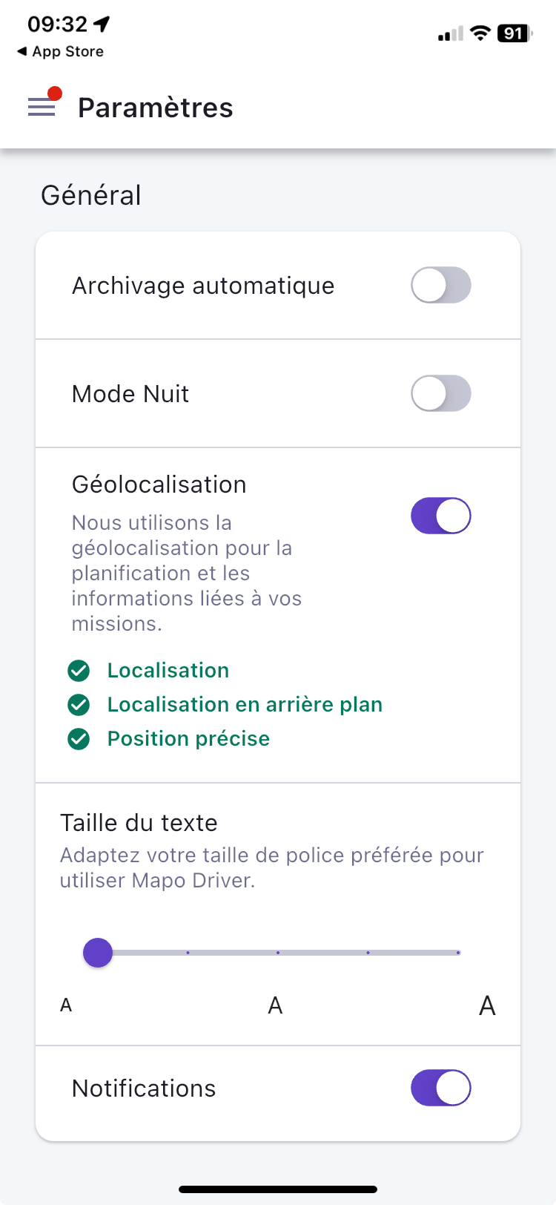The image size is (556, 1205).
Task: Tap the Paramètres page title
Action: point(156,108)
